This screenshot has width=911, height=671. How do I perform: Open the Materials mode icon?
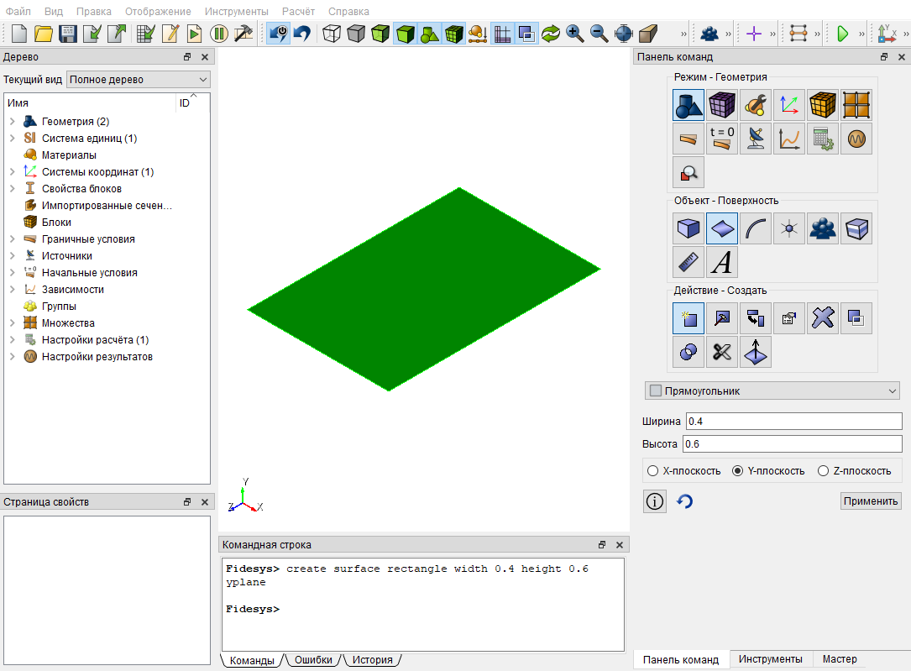coord(756,105)
